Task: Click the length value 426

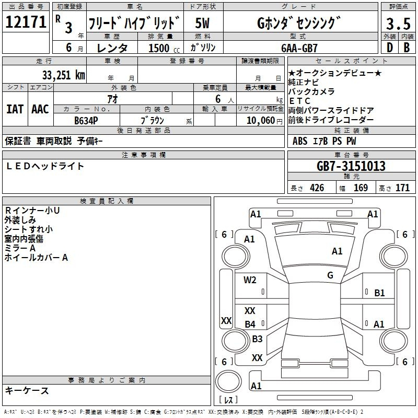Action: pos(317,188)
